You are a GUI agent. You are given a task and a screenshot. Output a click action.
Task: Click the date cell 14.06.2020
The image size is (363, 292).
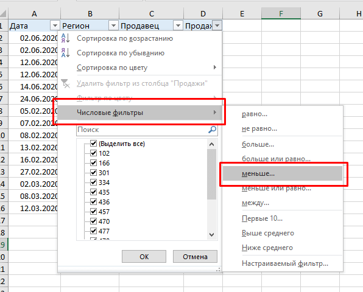tap(33, 86)
